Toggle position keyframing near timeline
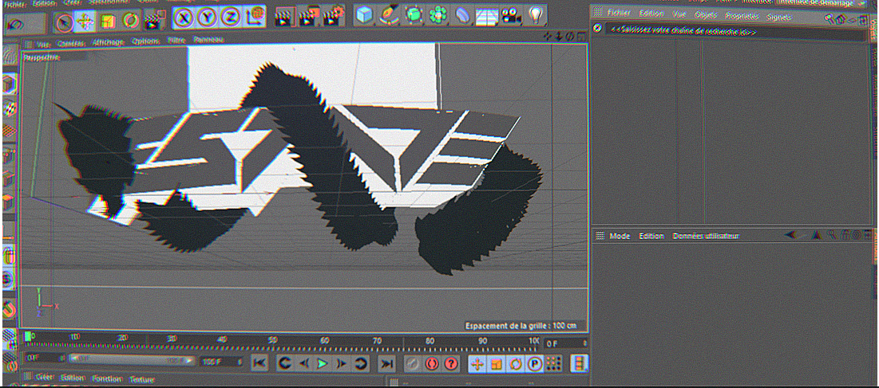The width and height of the screenshot is (879, 388). (x=477, y=365)
